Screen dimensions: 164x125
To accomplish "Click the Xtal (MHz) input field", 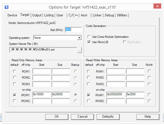I will coord(73,30).
